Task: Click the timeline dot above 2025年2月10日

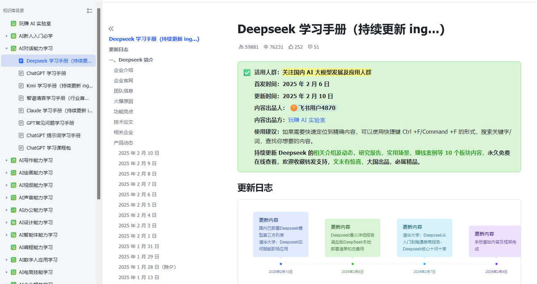Action: pyautogui.click(x=281, y=264)
